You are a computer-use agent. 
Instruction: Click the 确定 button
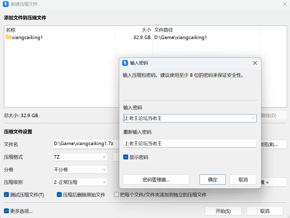click(212, 180)
